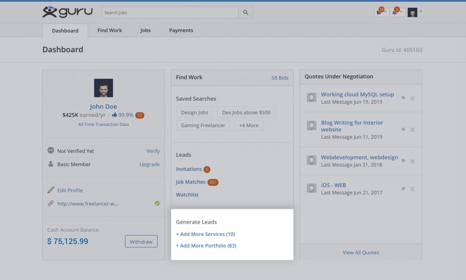Viewport: 466px width, 280px height.
Task: Focus the Search Jobs input field
Action: [x=170, y=12]
